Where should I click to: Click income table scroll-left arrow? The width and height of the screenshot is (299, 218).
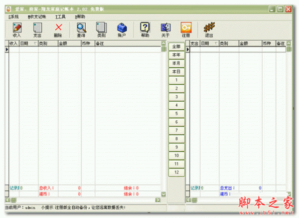7,200
